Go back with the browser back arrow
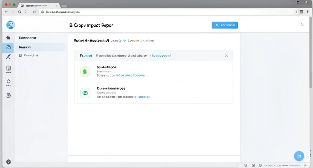The image size is (313, 168). 6,12
